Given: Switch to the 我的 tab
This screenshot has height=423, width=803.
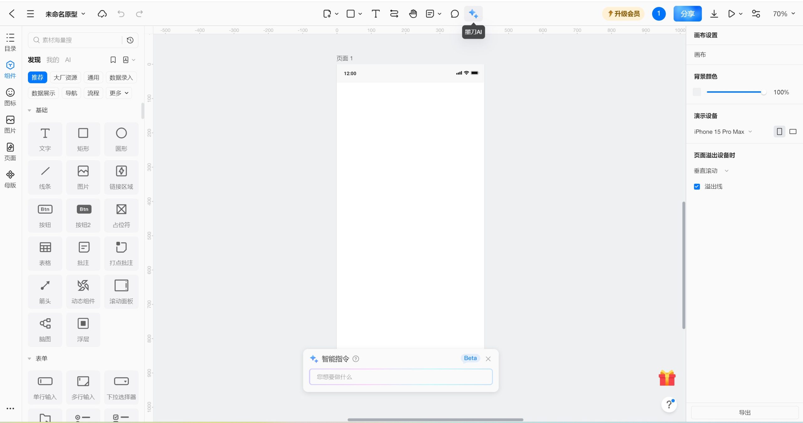Looking at the screenshot, I should [x=53, y=60].
